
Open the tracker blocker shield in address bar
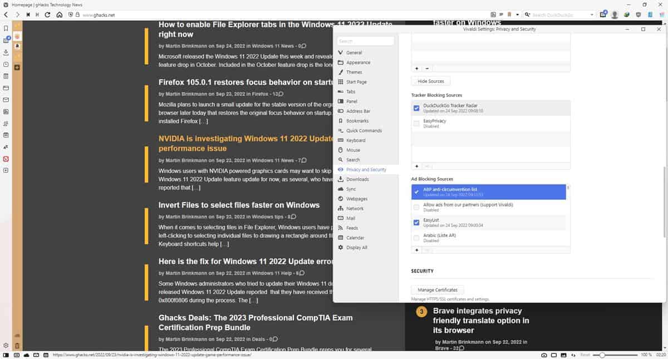71,15
